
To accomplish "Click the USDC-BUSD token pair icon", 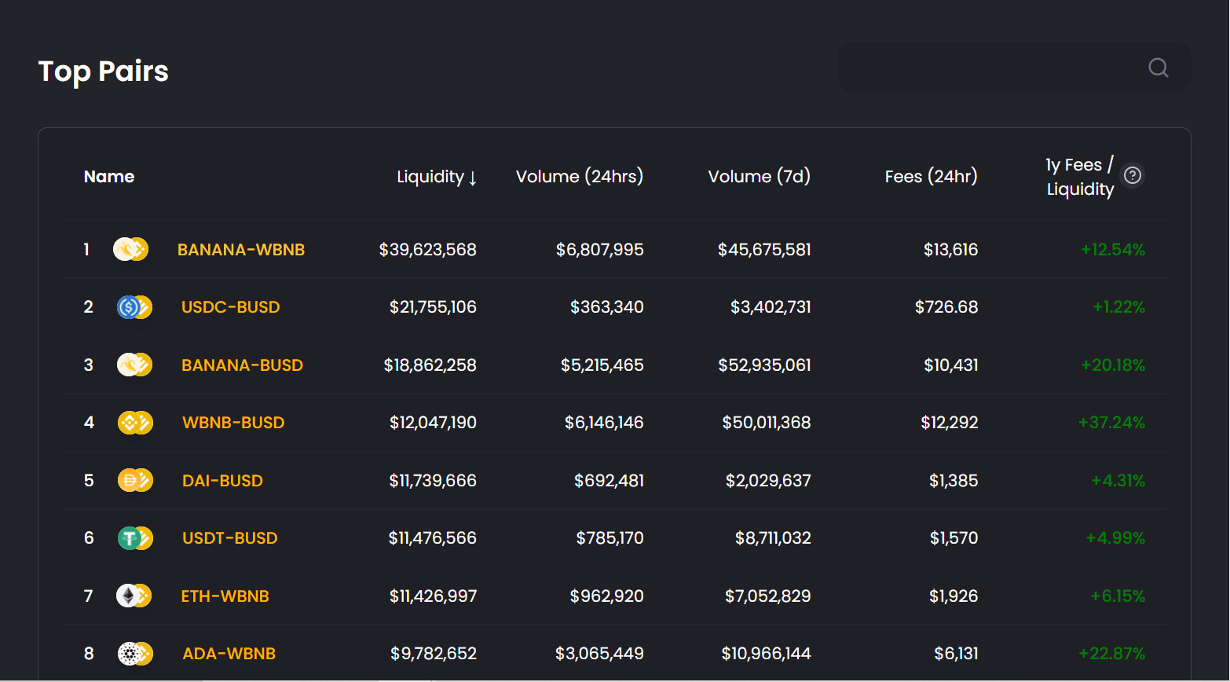I will (x=134, y=307).
